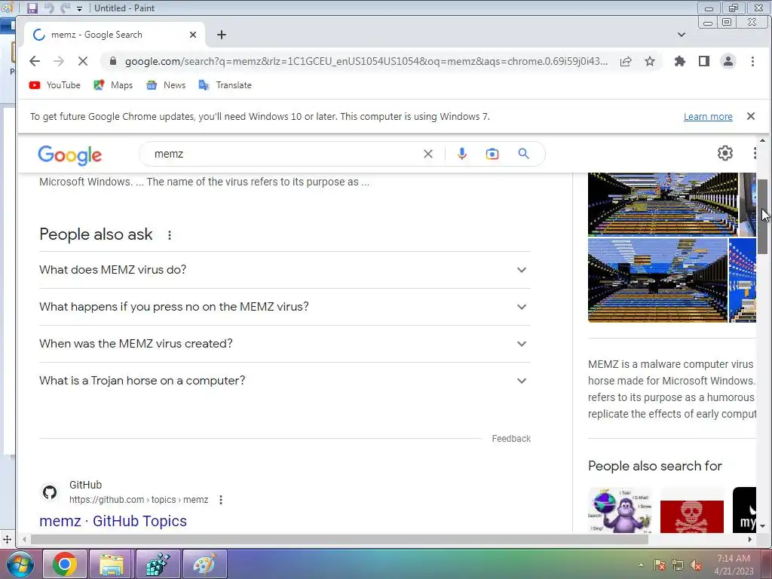The height and width of the screenshot is (579, 772).
Task: Switch to Paint from taskbar
Action: [x=205, y=564]
